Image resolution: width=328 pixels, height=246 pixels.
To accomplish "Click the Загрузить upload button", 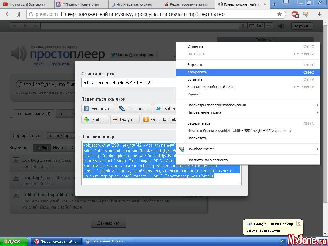I will 302,26.
